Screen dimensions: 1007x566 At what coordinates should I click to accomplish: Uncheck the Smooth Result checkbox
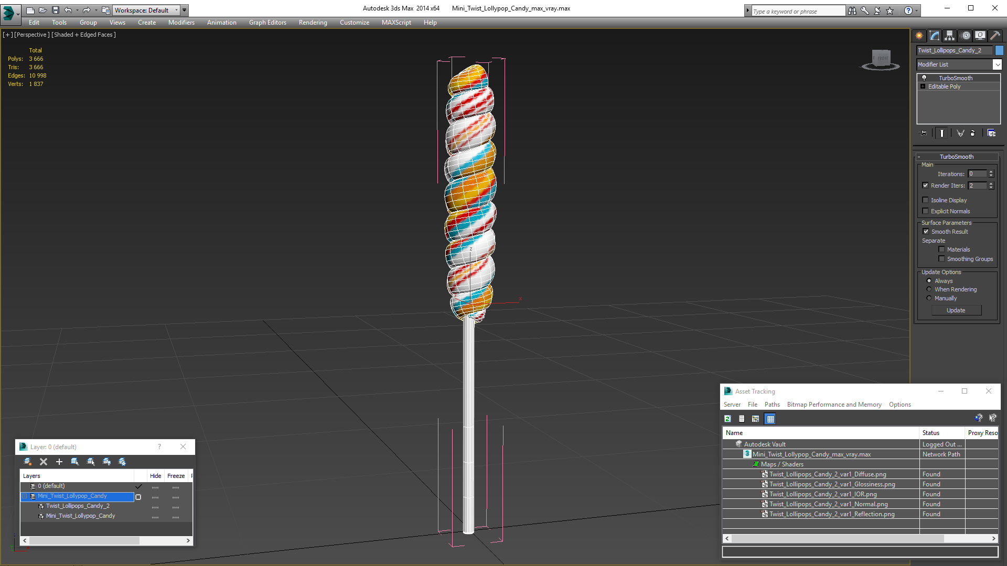pos(926,232)
